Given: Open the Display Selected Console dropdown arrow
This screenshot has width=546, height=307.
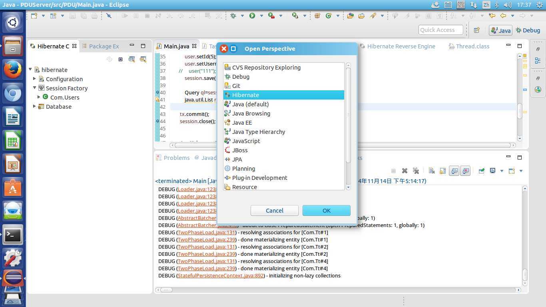Looking at the screenshot, I should (x=502, y=171).
